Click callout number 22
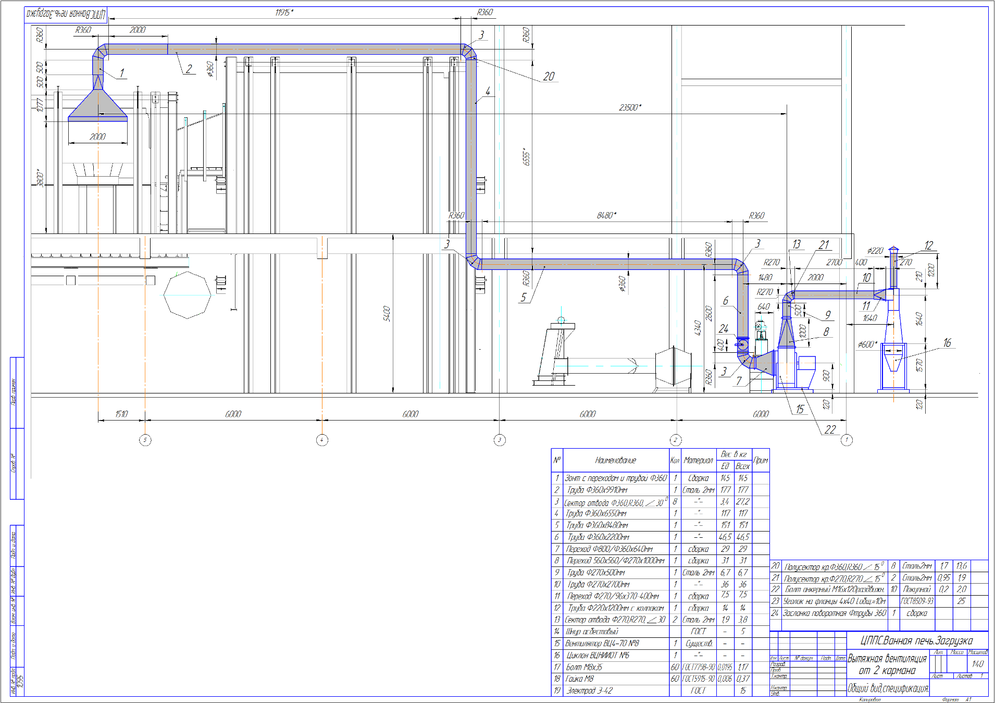Image resolution: width=995 pixels, height=703 pixels. tap(830, 429)
